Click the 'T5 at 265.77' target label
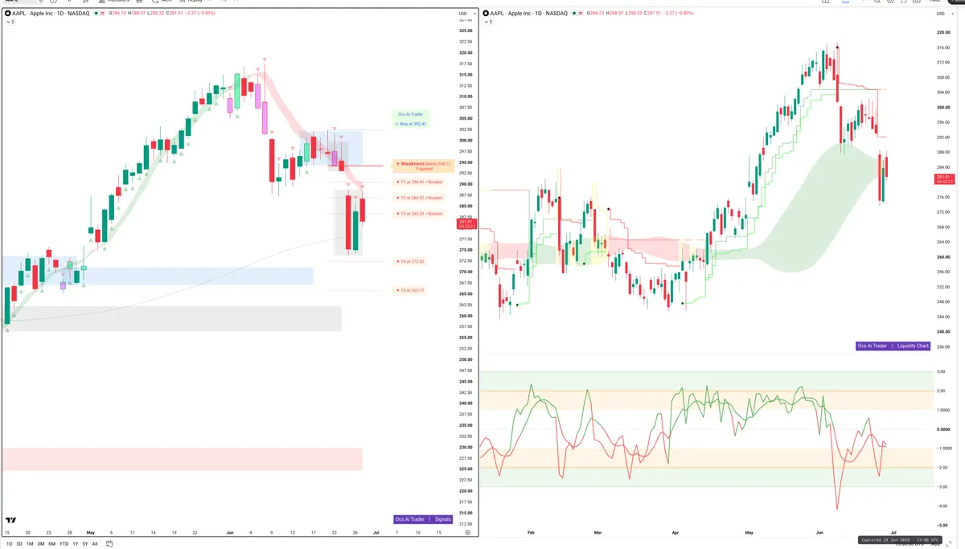Viewport: 965px width, 549px height. click(410, 290)
